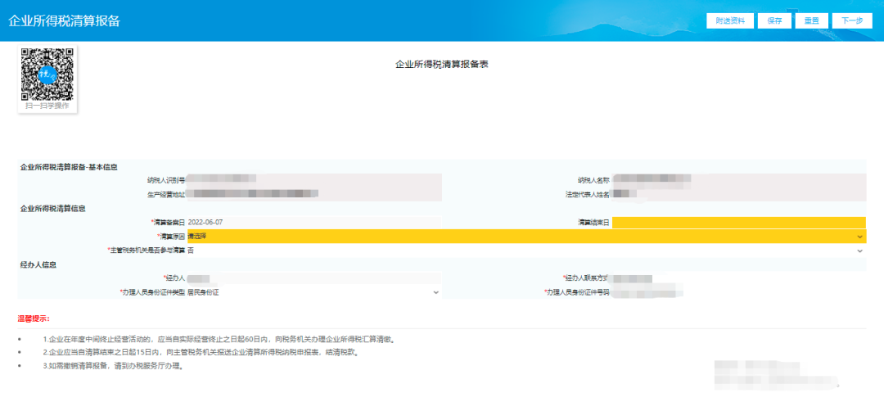This screenshot has width=884, height=411.
Task: Select the 法定代表人姓名 field
Action: click(739, 194)
